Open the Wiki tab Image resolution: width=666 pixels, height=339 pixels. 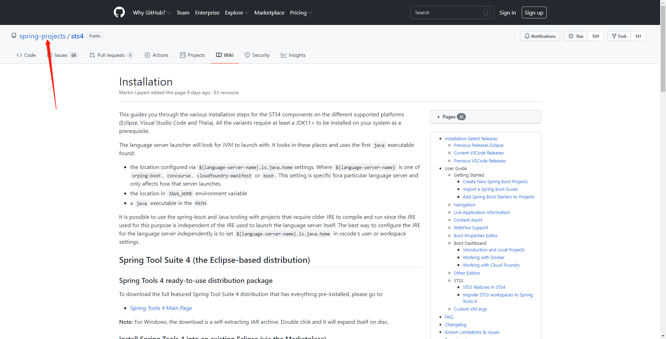tap(225, 55)
